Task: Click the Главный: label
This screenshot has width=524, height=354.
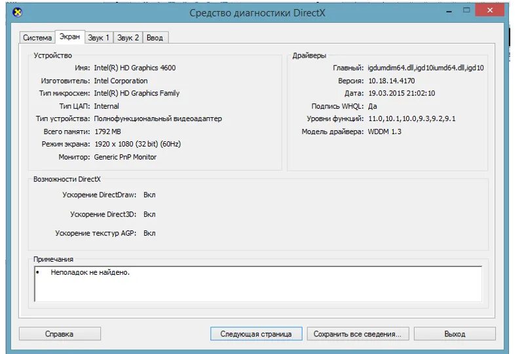Action: tap(348, 68)
